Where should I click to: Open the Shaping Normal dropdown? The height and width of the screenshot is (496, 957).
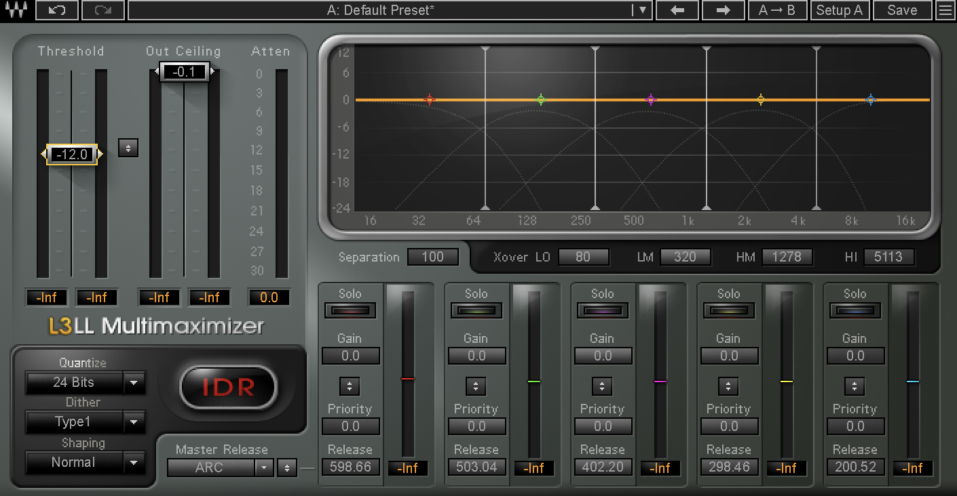click(85, 463)
